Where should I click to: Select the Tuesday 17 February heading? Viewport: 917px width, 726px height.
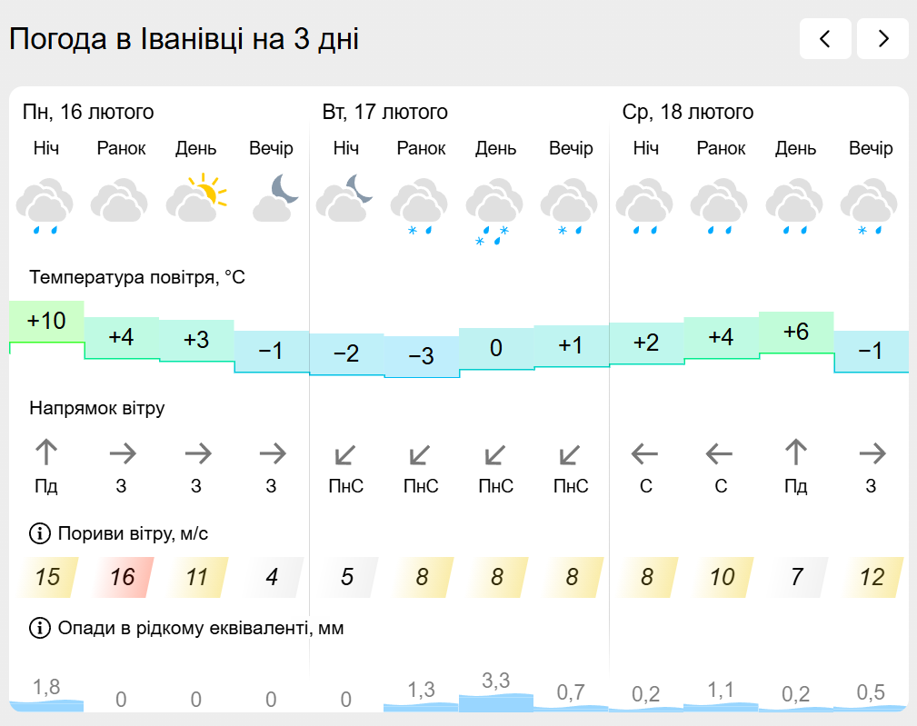tap(385, 113)
